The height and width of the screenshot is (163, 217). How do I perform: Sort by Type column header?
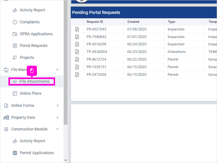coord(172,22)
